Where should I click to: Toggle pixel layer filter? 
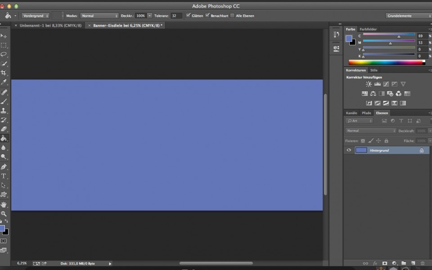pyautogui.click(x=384, y=121)
